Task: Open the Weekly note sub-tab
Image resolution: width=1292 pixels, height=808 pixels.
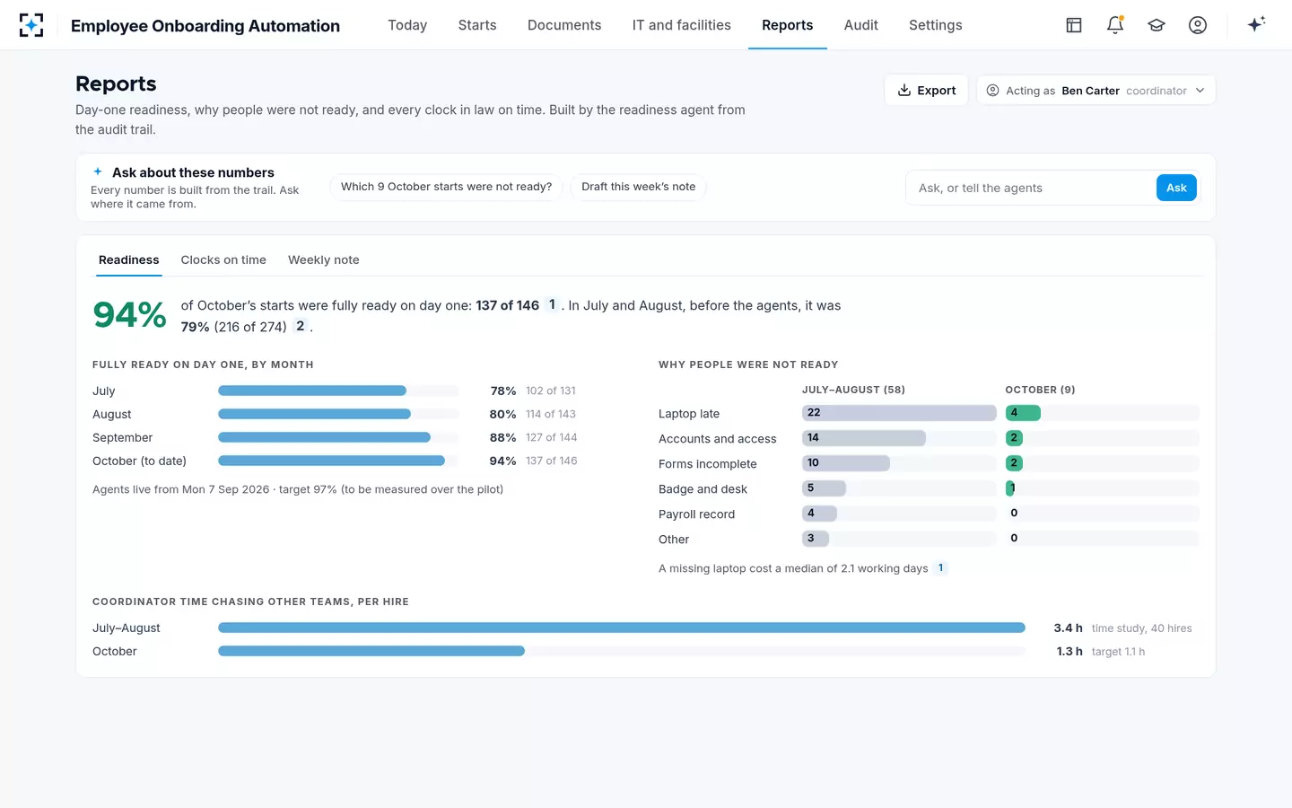Action: tap(324, 260)
